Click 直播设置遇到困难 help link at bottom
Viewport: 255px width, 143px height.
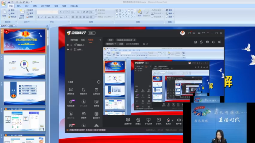click(87, 130)
